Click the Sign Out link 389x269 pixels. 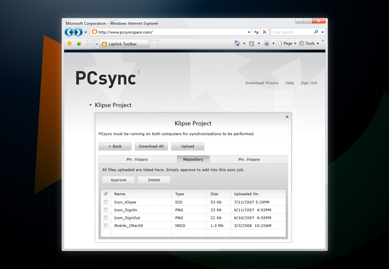click(309, 83)
